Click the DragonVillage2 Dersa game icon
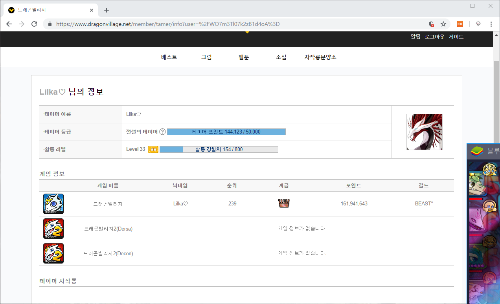The width and height of the screenshot is (500, 304). click(53, 229)
